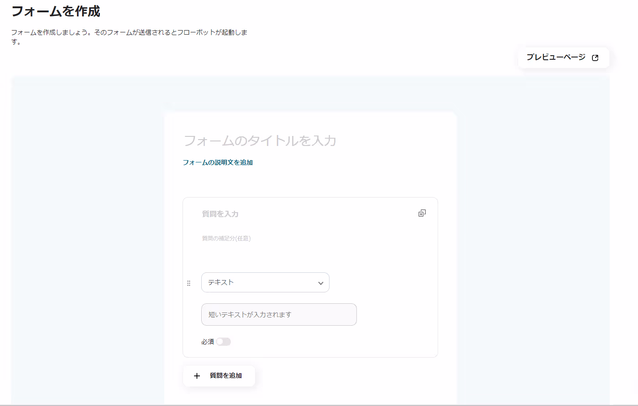Viewport: 638px width, 406px height.
Task: Open the テキスト question type dropdown
Action: (265, 282)
